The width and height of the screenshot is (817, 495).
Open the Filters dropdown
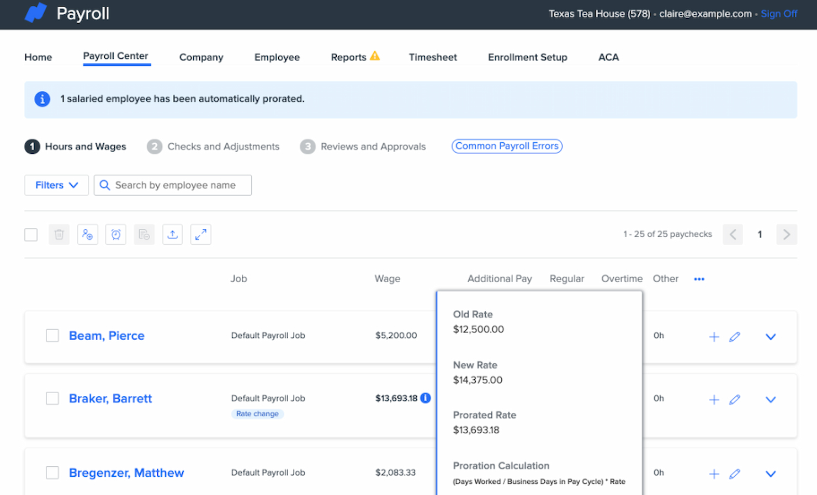(56, 185)
